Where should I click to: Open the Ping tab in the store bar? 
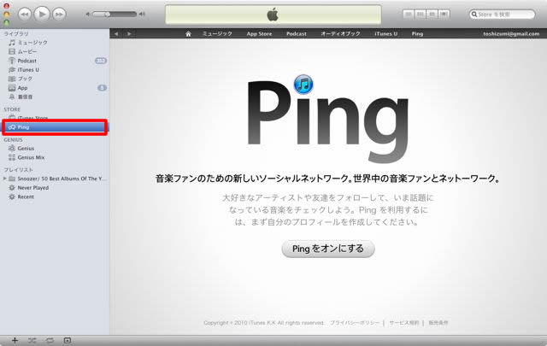417,34
